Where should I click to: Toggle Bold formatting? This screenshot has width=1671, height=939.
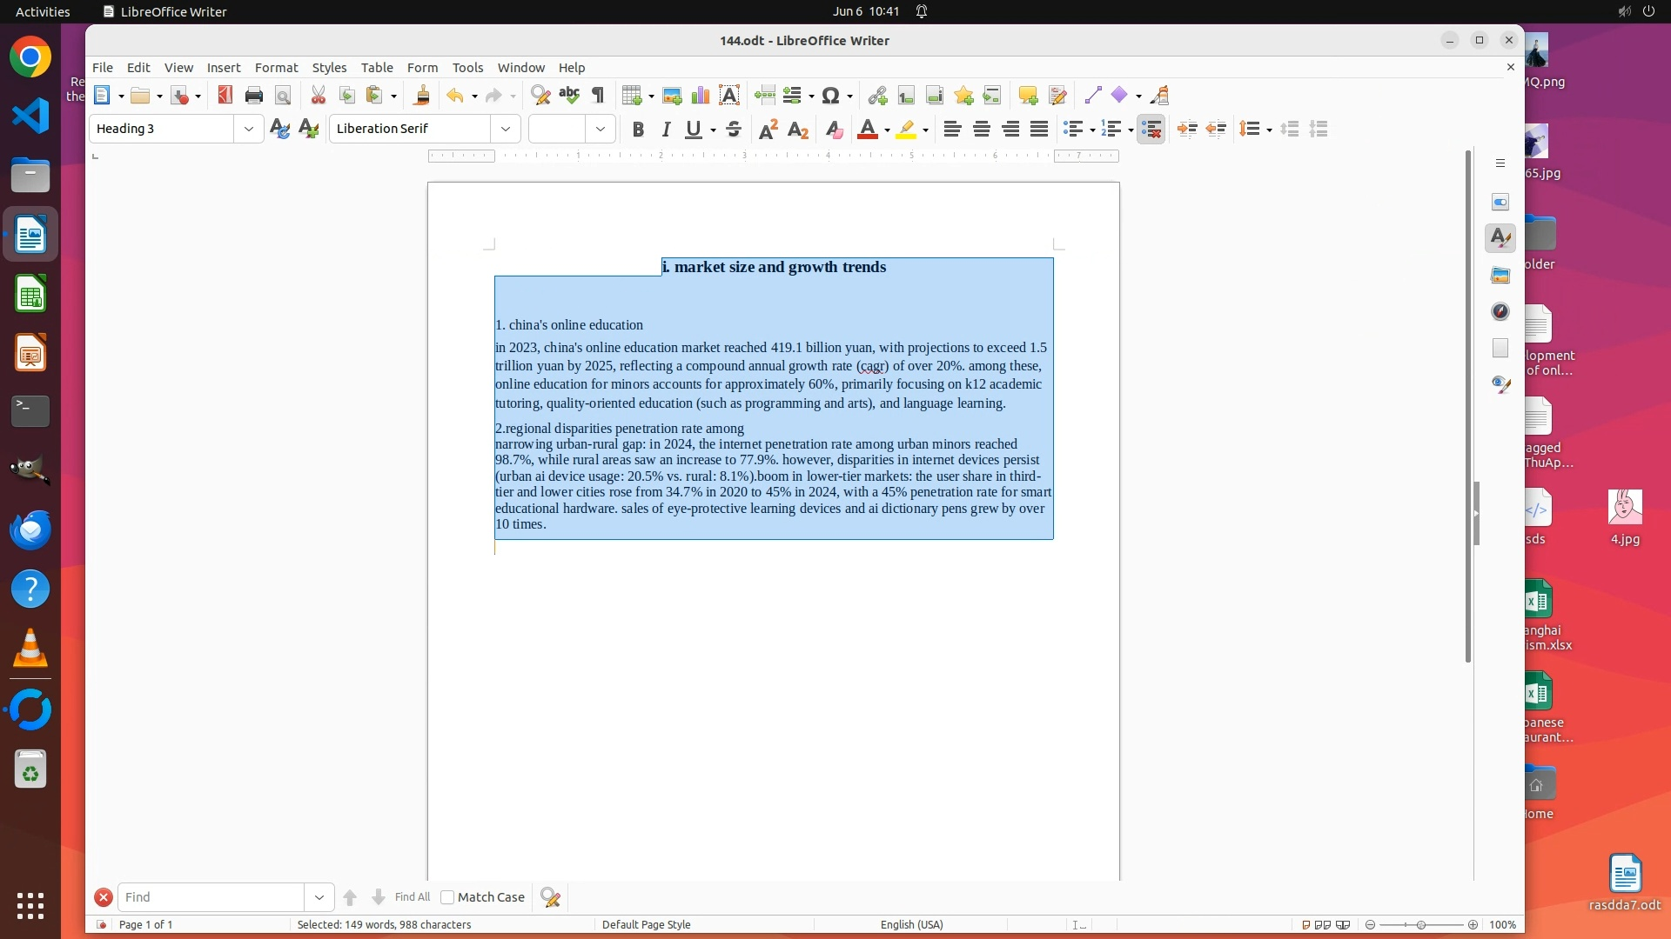click(638, 130)
